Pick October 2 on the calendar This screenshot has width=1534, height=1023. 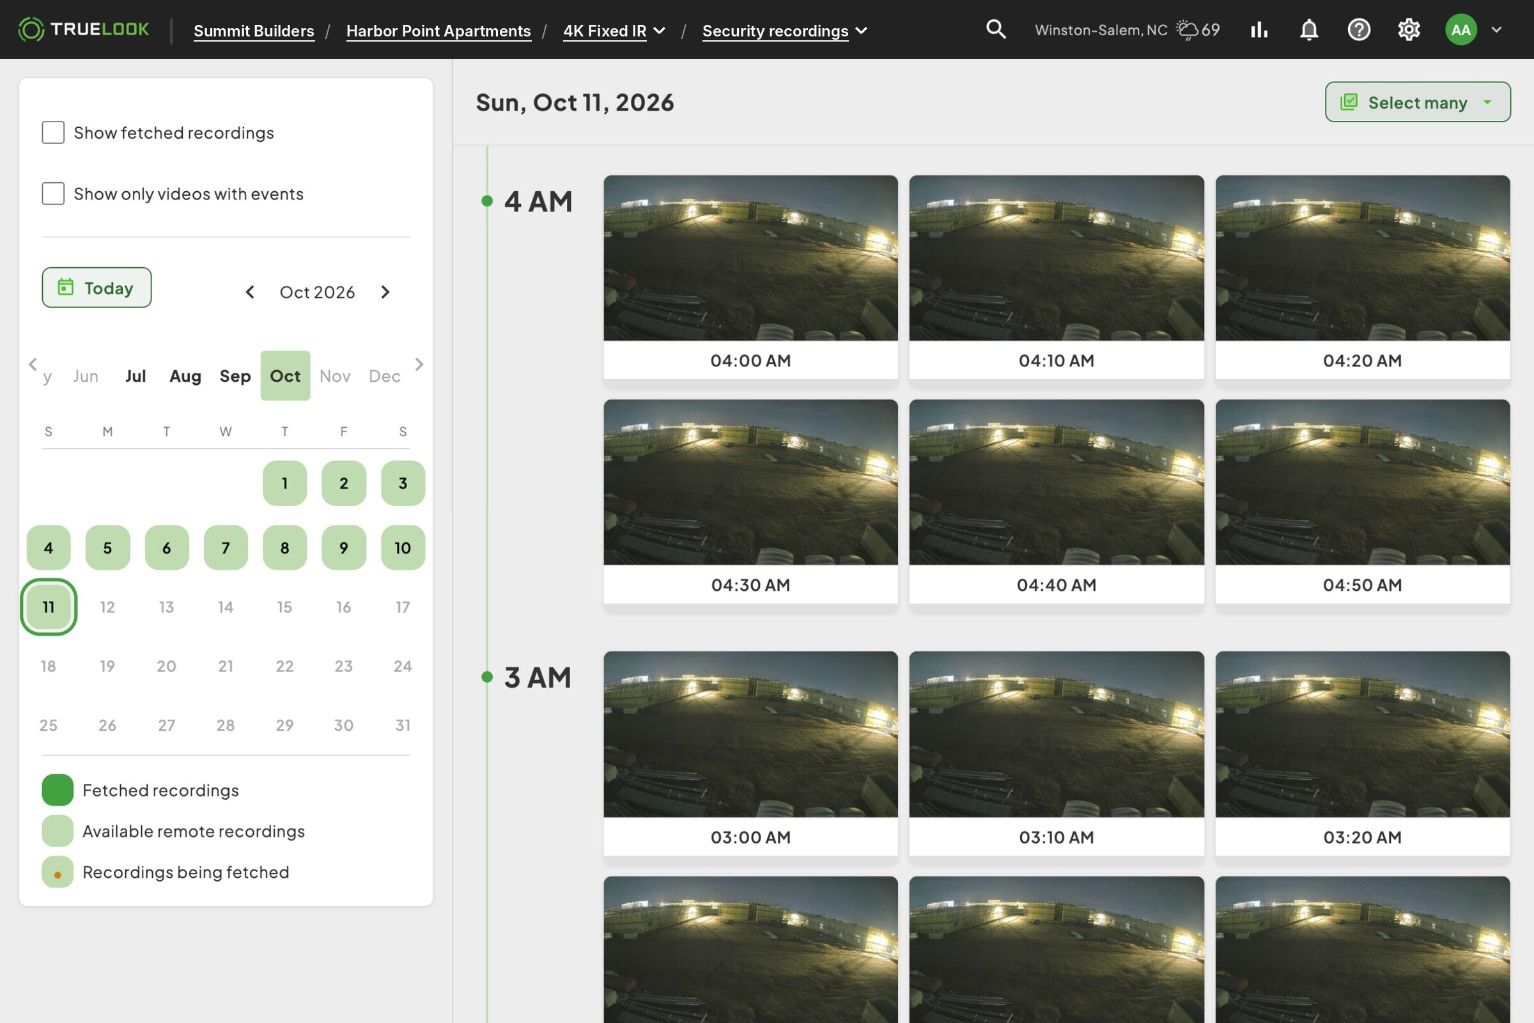344,483
